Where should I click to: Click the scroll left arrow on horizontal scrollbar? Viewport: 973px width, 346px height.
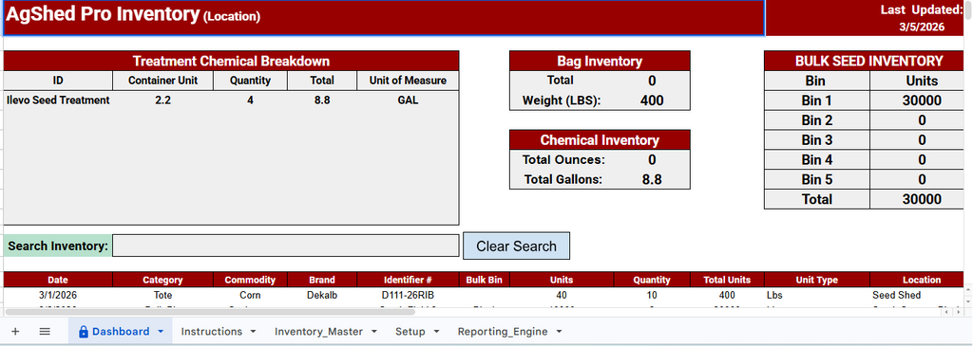(x=945, y=312)
